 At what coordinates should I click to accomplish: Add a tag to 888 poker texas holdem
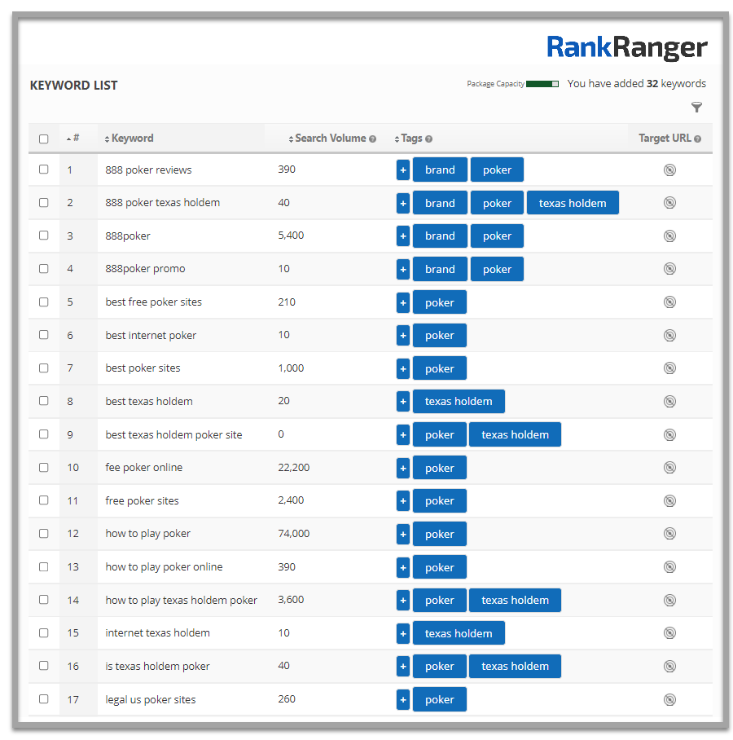(x=403, y=203)
